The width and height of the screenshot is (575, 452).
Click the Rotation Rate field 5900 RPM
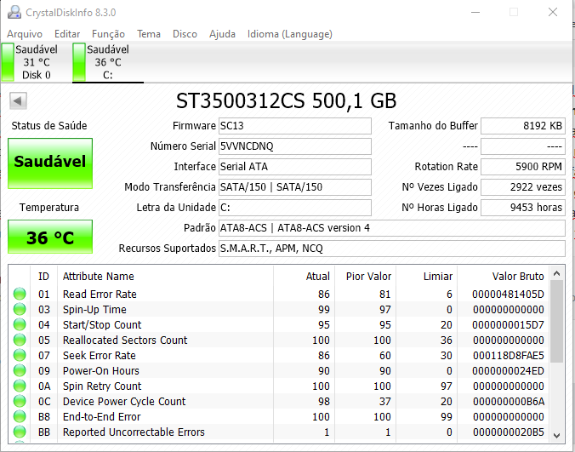click(523, 167)
